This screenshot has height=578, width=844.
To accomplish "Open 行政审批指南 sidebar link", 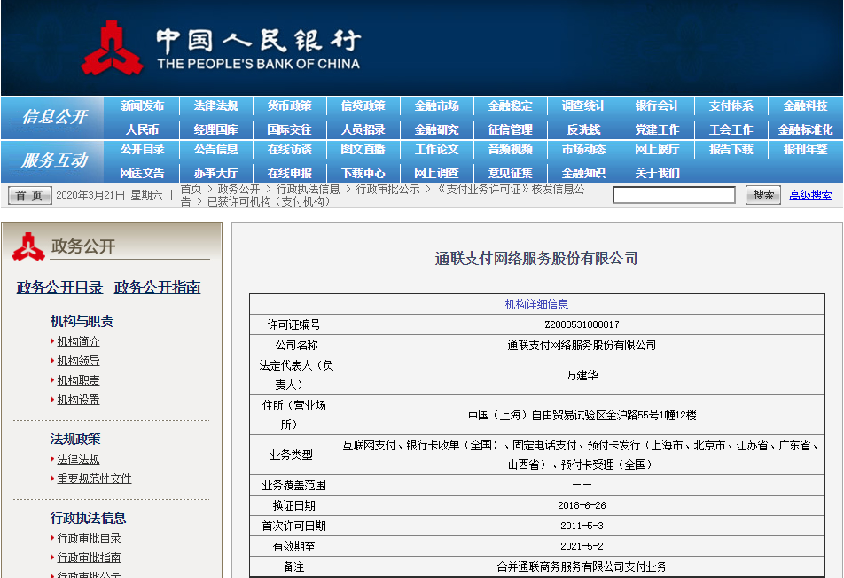I will click(x=89, y=557).
